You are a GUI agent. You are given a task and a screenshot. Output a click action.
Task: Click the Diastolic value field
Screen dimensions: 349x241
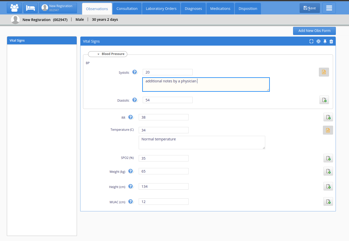[168, 100]
